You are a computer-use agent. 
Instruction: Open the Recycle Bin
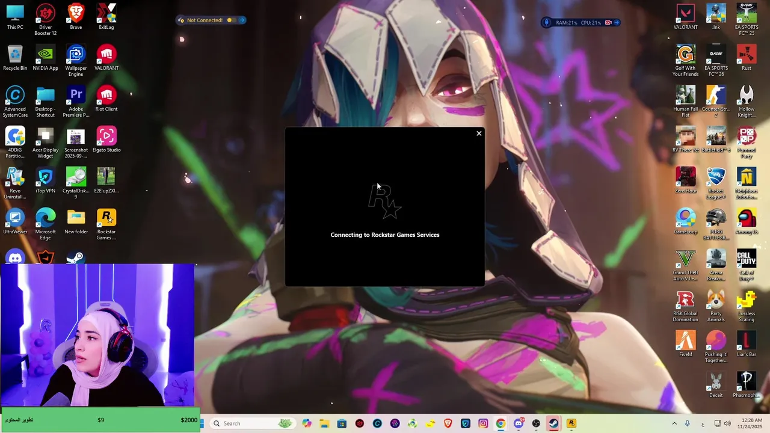[x=15, y=58]
